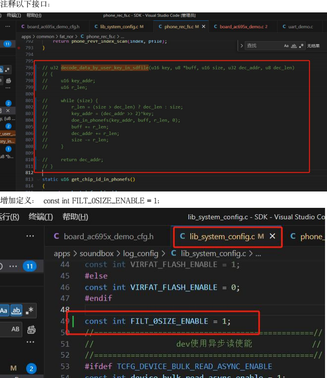Screen dimensions: 327x378
Task: Select the key_in... highlighted search result
Action: click(7, 141)
